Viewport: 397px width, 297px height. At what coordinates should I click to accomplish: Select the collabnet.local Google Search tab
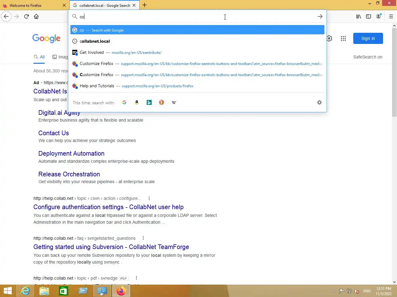coord(105,5)
